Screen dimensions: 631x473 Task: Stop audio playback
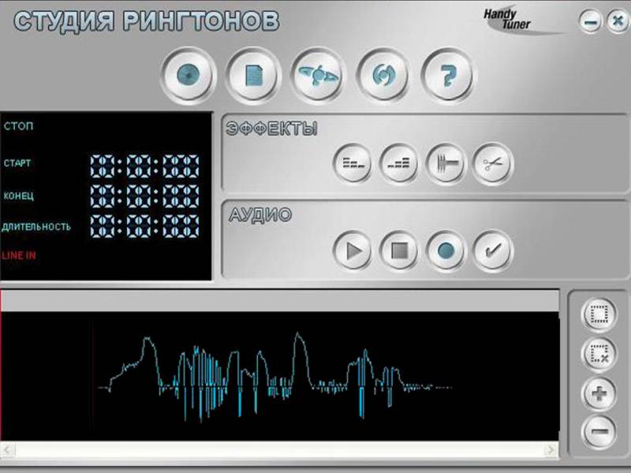[399, 251]
